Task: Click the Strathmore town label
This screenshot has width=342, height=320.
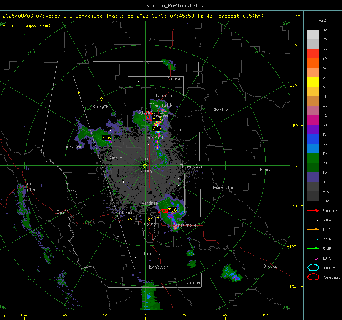Action: [185, 225]
